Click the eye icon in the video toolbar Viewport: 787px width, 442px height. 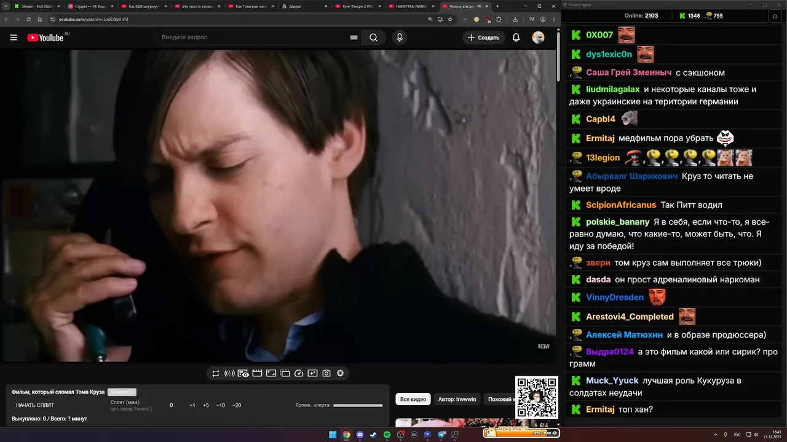(243, 373)
